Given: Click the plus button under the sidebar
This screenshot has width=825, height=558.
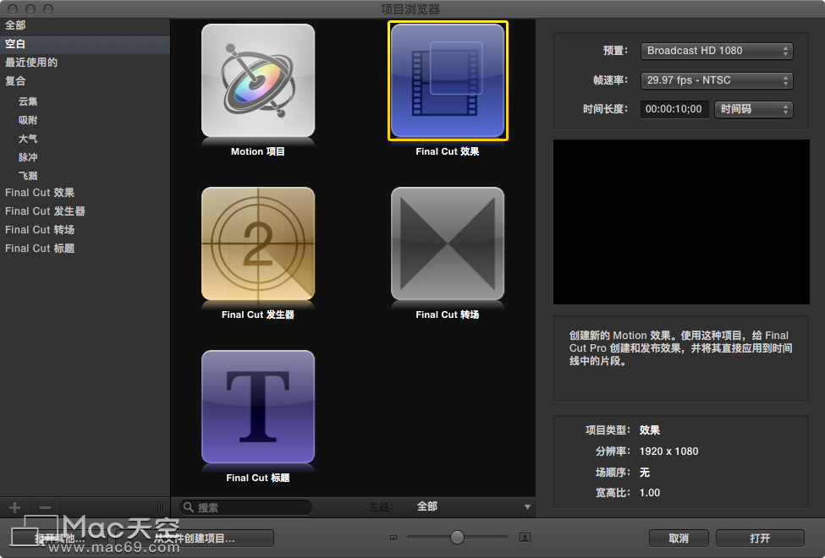Looking at the screenshot, I should pos(14,507).
